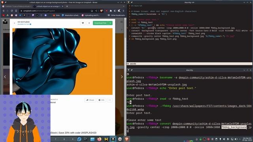Screen dimensions: 253x142
Task: Open the 'Uploading and Fi…' bookmark
Action: 91,15
